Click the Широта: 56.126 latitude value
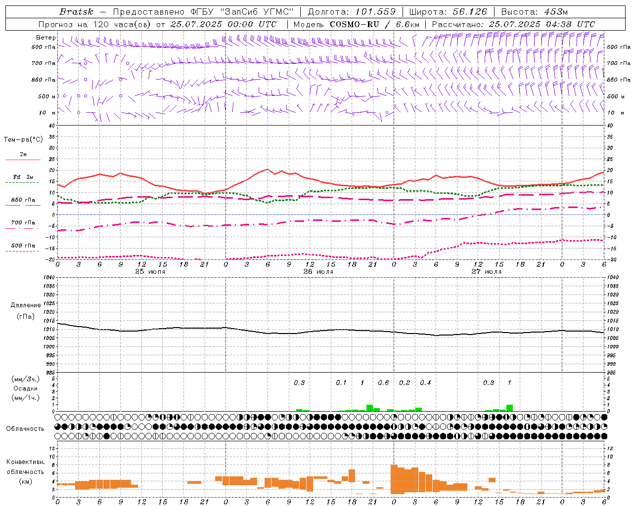The height and width of the screenshot is (506, 633). [448, 12]
